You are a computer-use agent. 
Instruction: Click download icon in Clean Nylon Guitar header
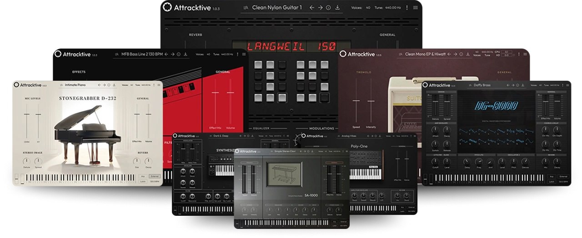pos(337,8)
